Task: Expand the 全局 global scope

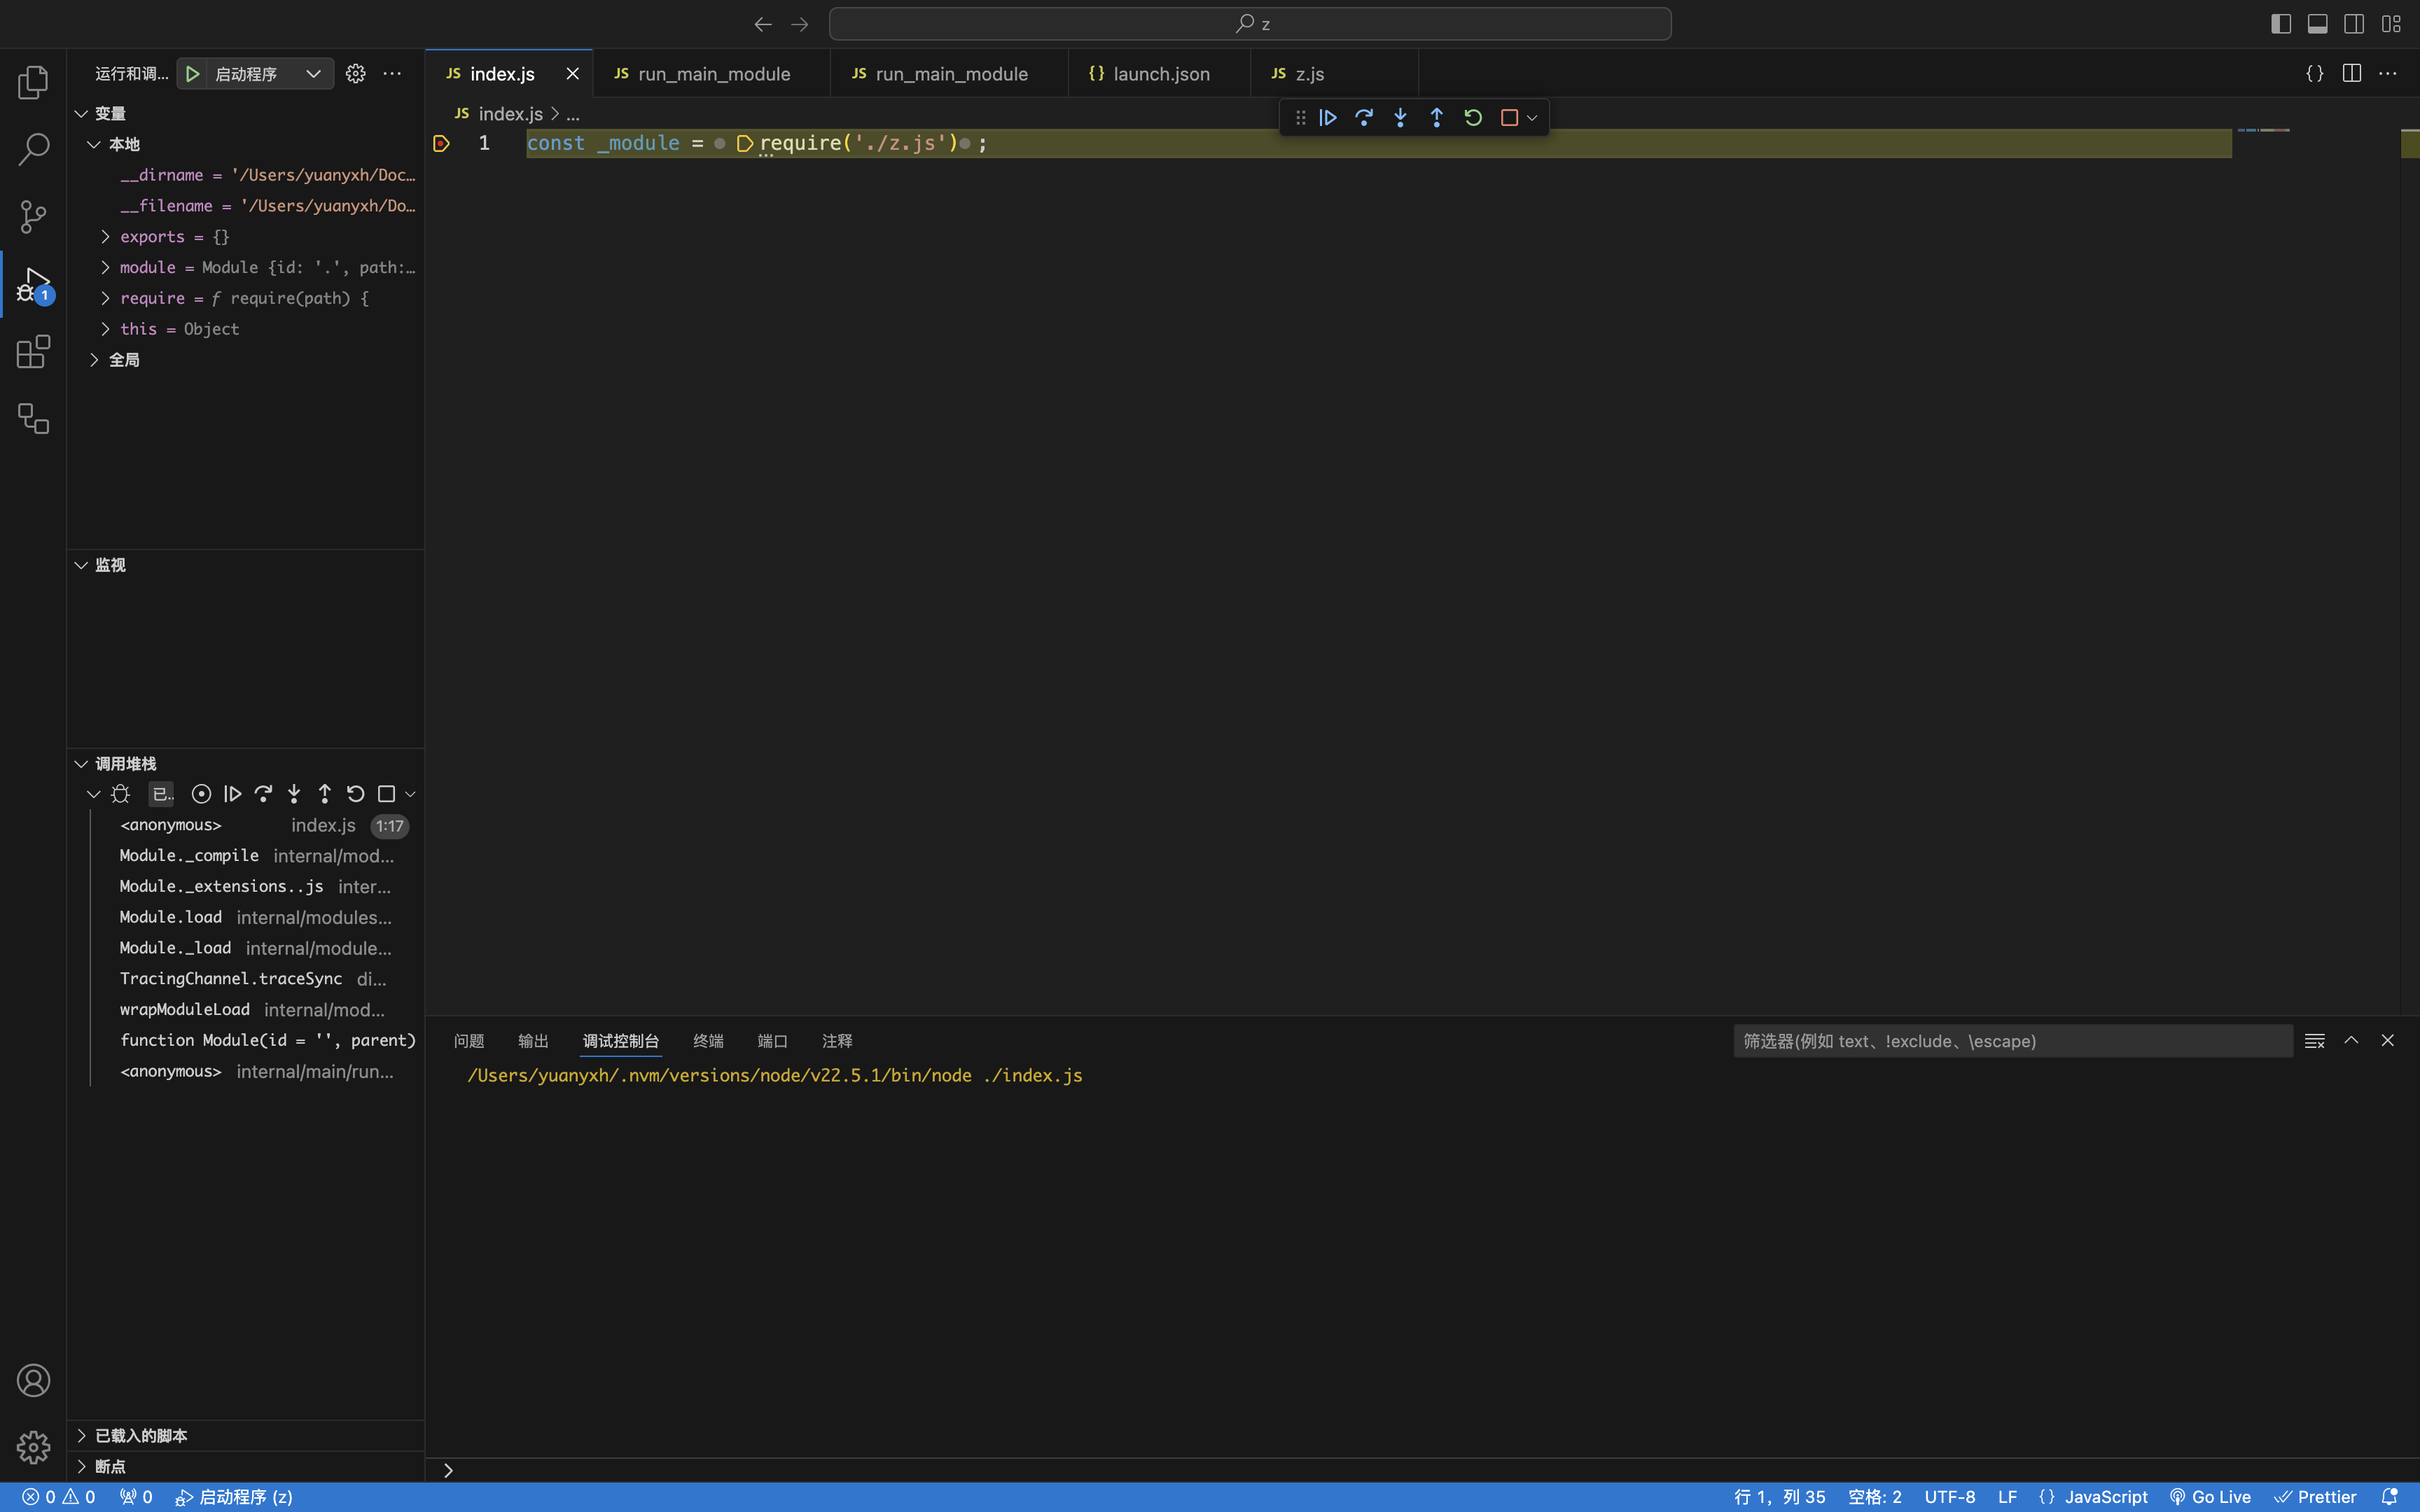Action: point(94,360)
